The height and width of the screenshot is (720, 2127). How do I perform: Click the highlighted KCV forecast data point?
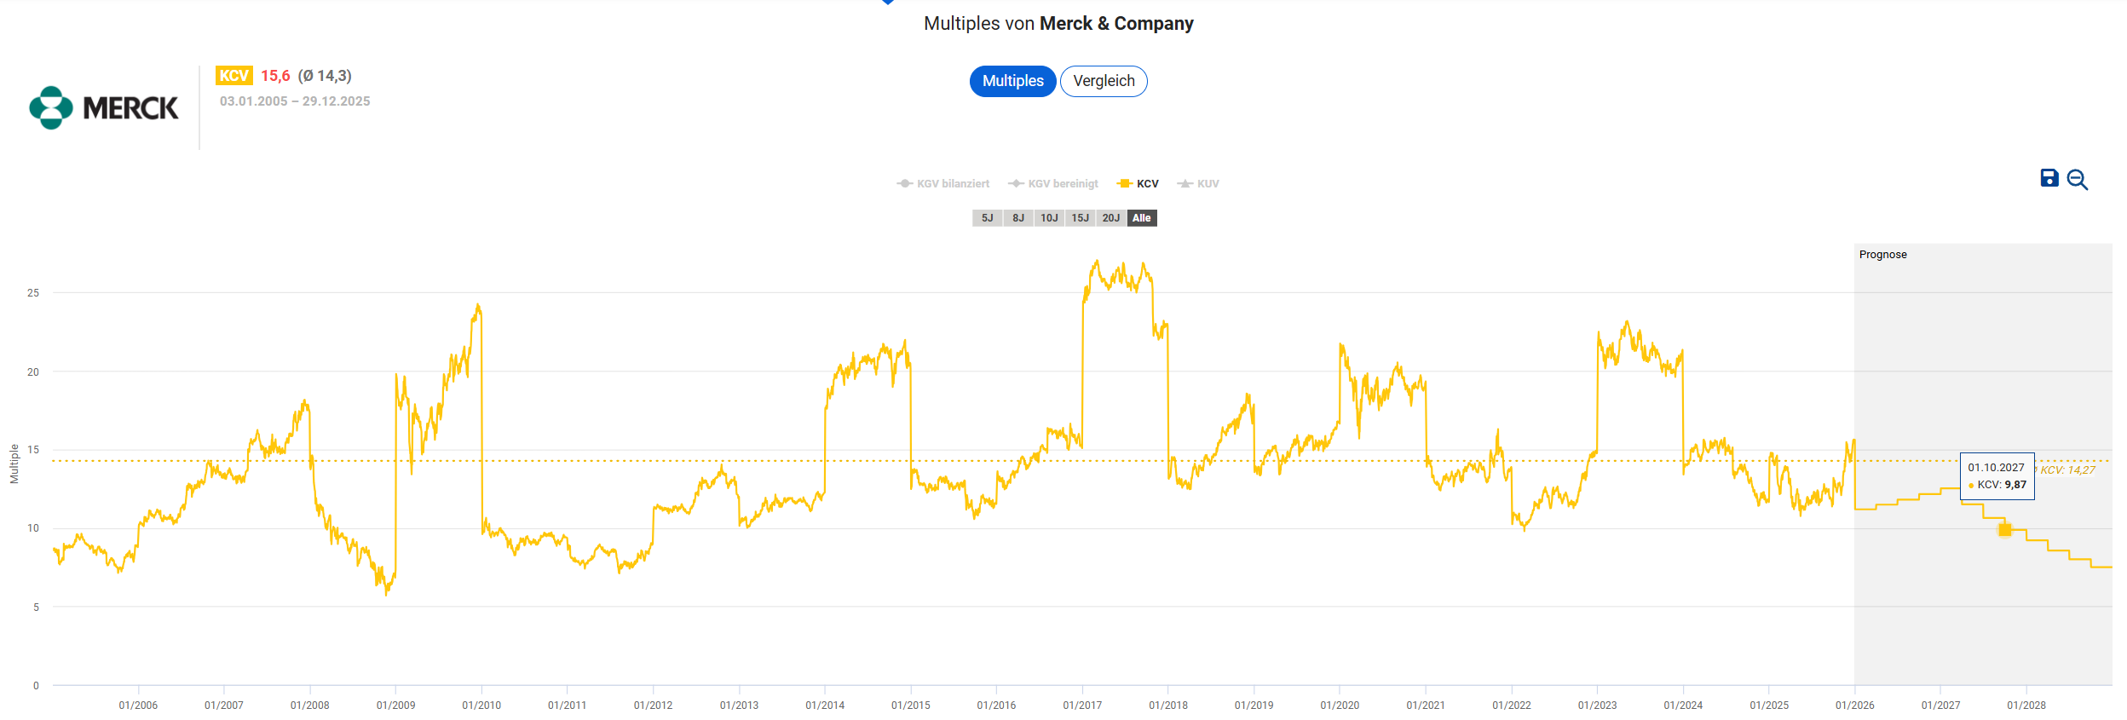[x=2005, y=530]
